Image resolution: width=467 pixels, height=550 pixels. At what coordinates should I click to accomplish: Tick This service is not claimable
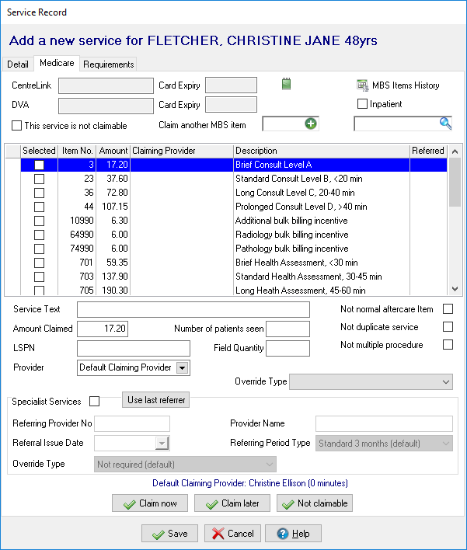[x=16, y=126]
